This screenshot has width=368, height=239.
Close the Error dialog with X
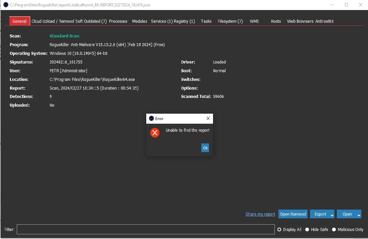click(208, 119)
